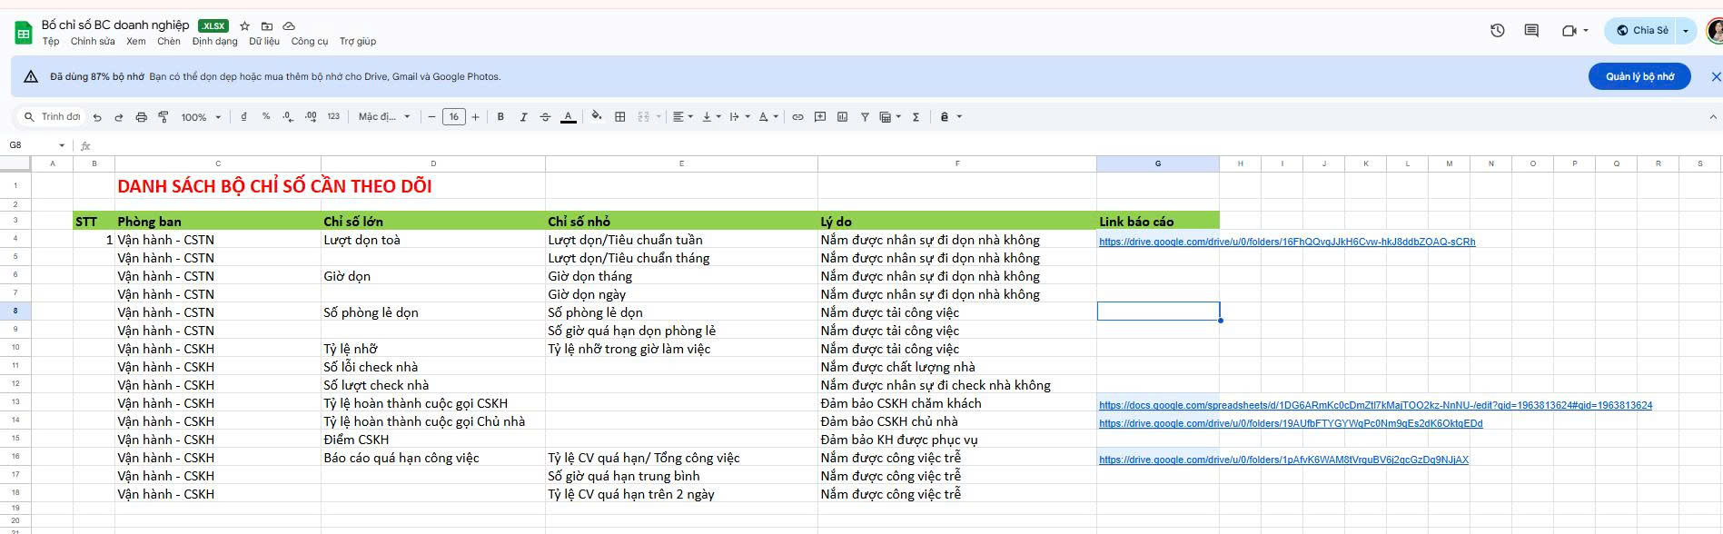Click the insert link icon
The image size is (1723, 534).
coord(797,117)
